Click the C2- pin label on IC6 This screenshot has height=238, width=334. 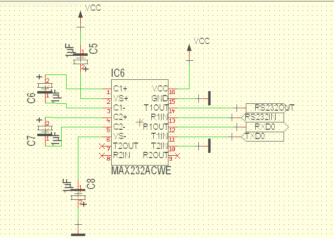click(119, 127)
